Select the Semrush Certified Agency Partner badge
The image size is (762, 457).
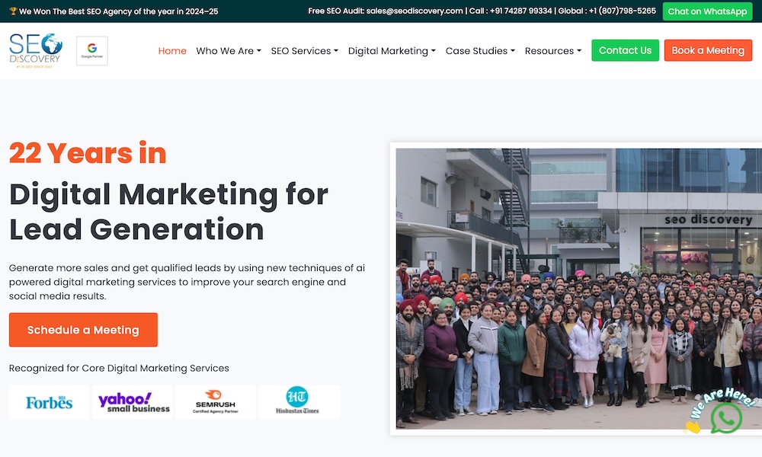(x=215, y=402)
